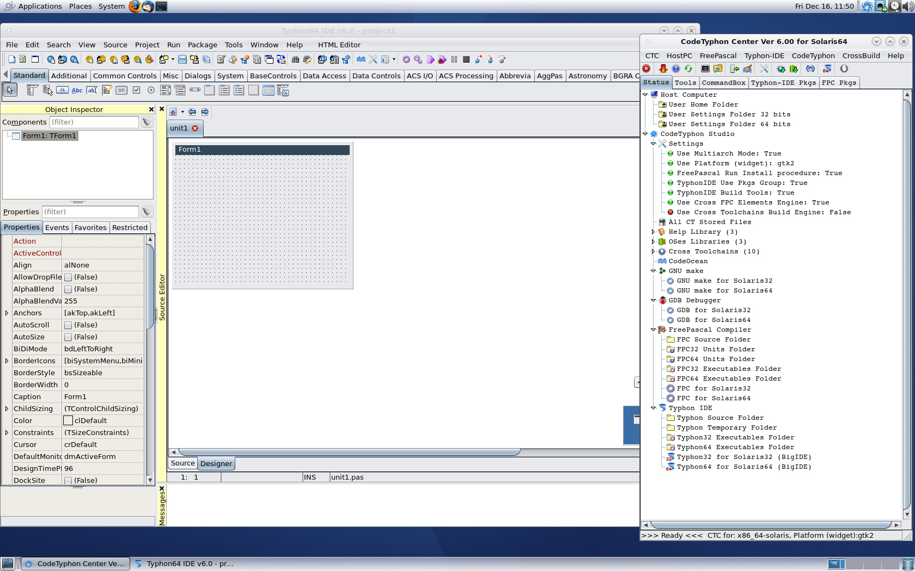
Task: Open the CrossBuild menu in CodeTyphon Center
Action: pyautogui.click(x=861, y=56)
